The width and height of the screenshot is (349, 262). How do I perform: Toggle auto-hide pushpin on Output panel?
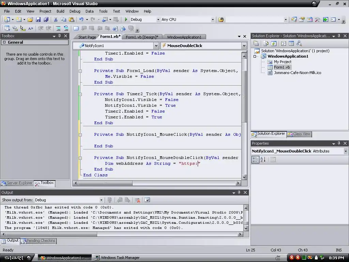pos(239,192)
